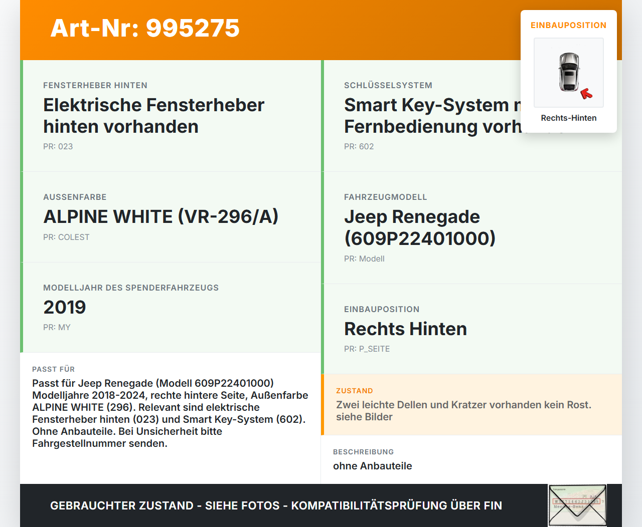Select 'Elektrische Fensterheber hinten vorhanden' text
The height and width of the screenshot is (527, 642).
[x=154, y=116]
